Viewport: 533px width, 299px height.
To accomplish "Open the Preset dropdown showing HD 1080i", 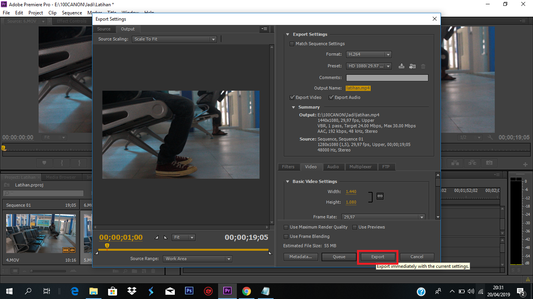I will coord(369,66).
